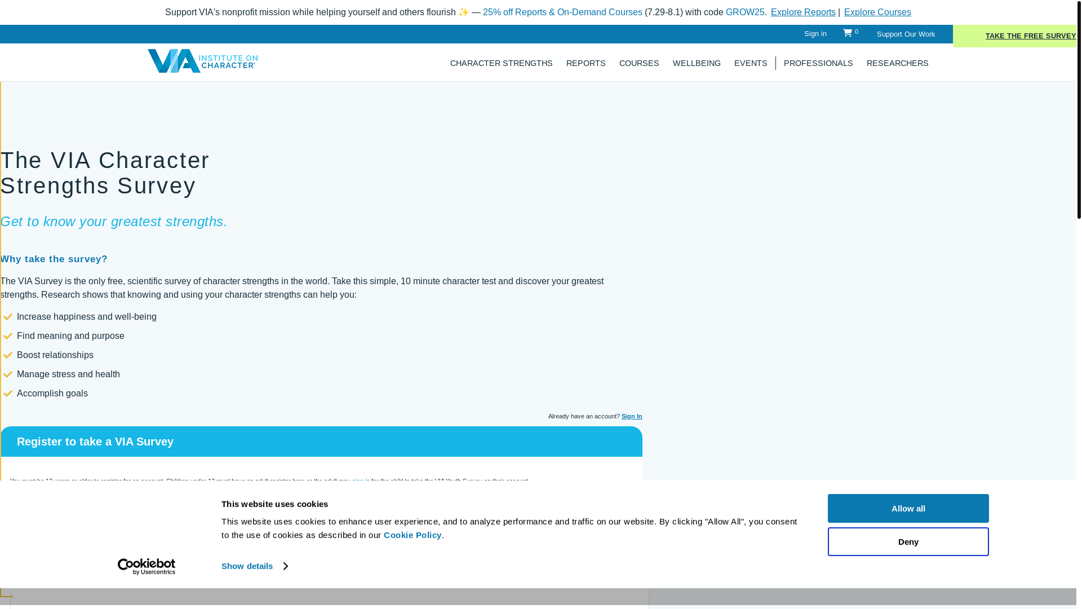Click the Find meaning and purpose item
This screenshot has width=1082, height=609.
tap(70, 336)
